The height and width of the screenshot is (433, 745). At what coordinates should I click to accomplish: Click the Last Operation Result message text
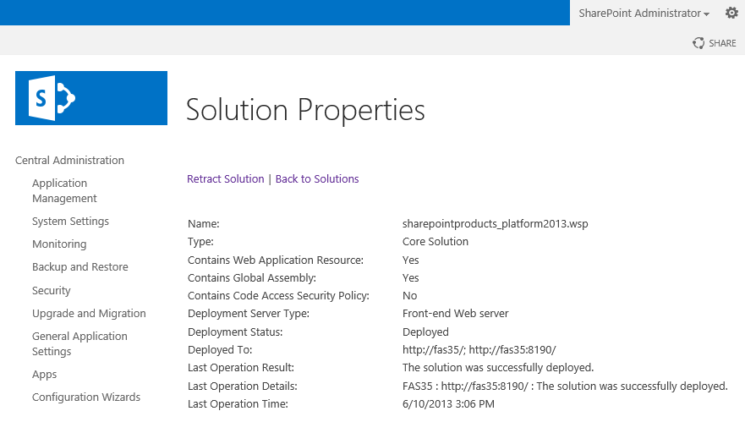[x=498, y=368]
